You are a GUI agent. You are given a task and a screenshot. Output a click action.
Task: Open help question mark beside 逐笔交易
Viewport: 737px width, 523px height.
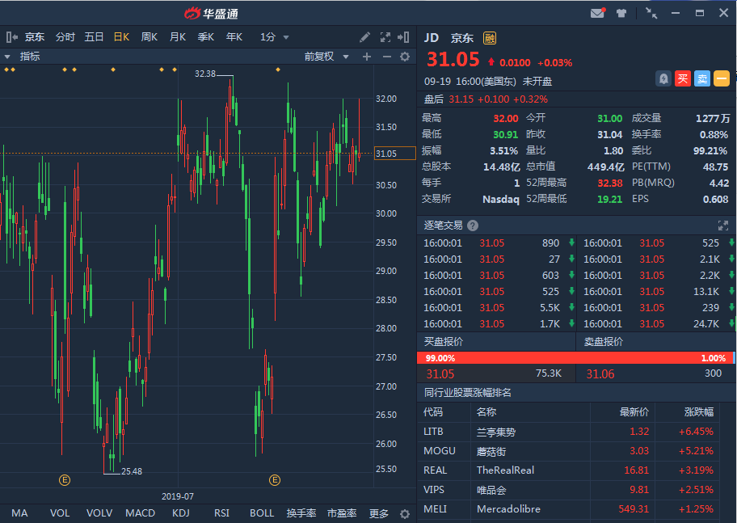(473, 226)
